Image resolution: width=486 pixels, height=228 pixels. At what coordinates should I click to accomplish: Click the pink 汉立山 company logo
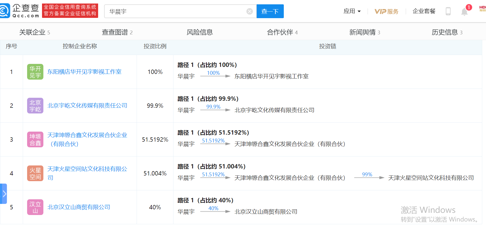35,207
